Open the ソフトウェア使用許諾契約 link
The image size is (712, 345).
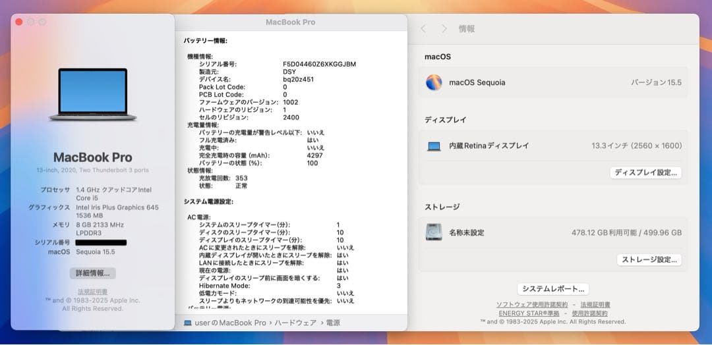[x=532, y=305]
